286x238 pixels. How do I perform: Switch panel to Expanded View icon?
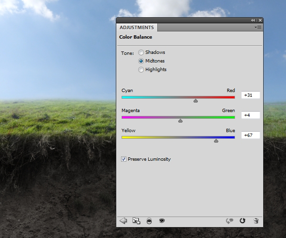tap(136, 221)
